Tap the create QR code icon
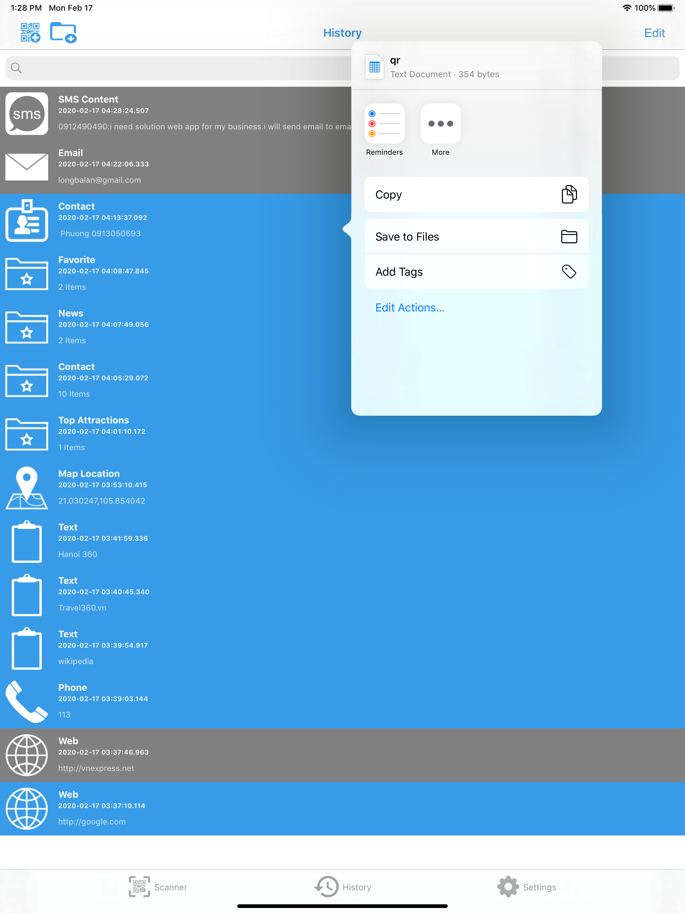 point(30,33)
